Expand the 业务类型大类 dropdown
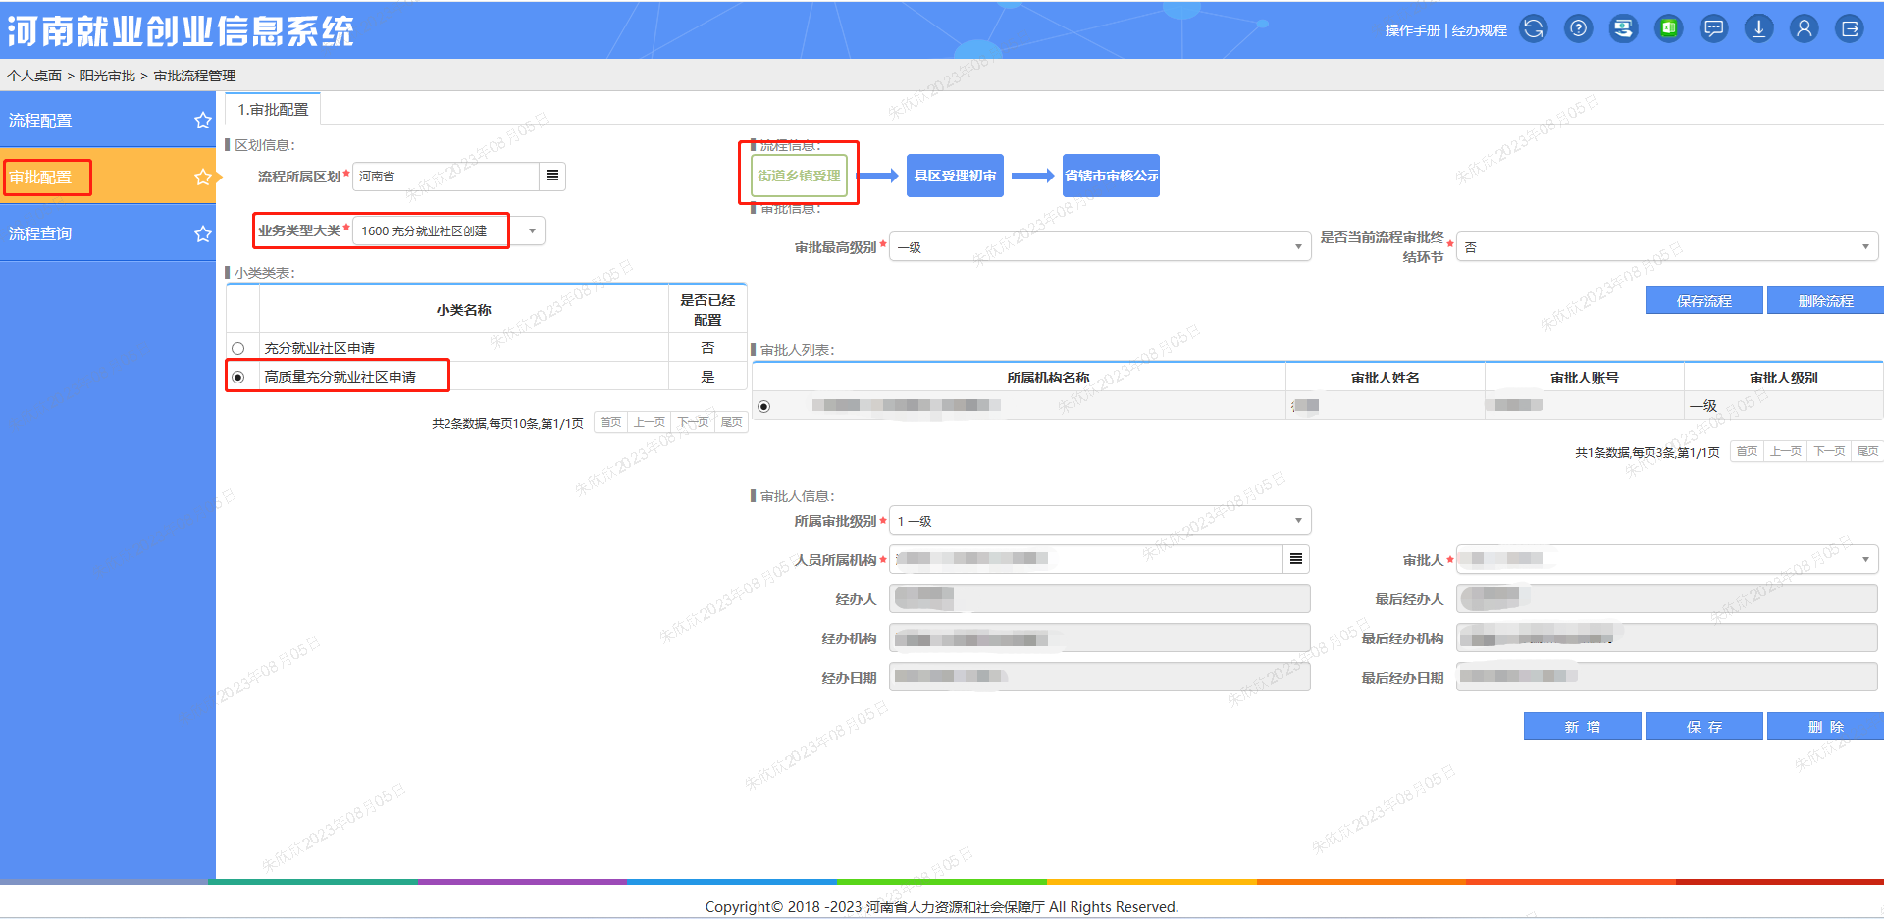The height and width of the screenshot is (919, 1884). tap(532, 231)
